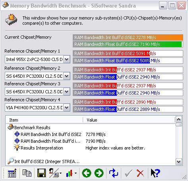
Task: Click magnifier icon beside Int Buff'd iSSE2
Action: point(11,161)
